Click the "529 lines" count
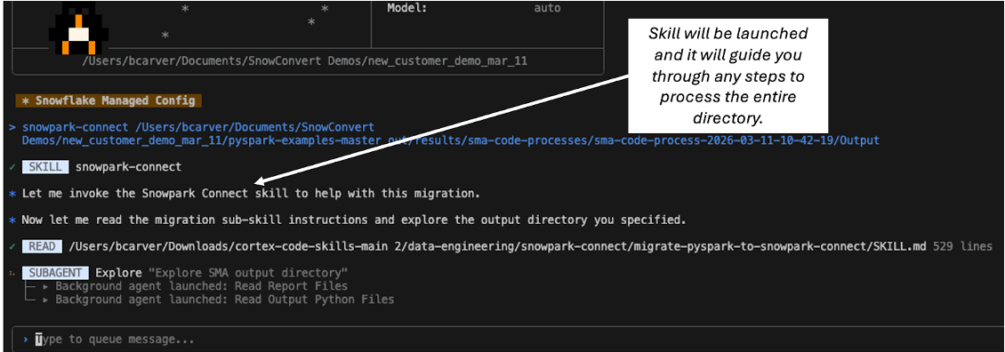This screenshot has width=1005, height=352. (962, 246)
